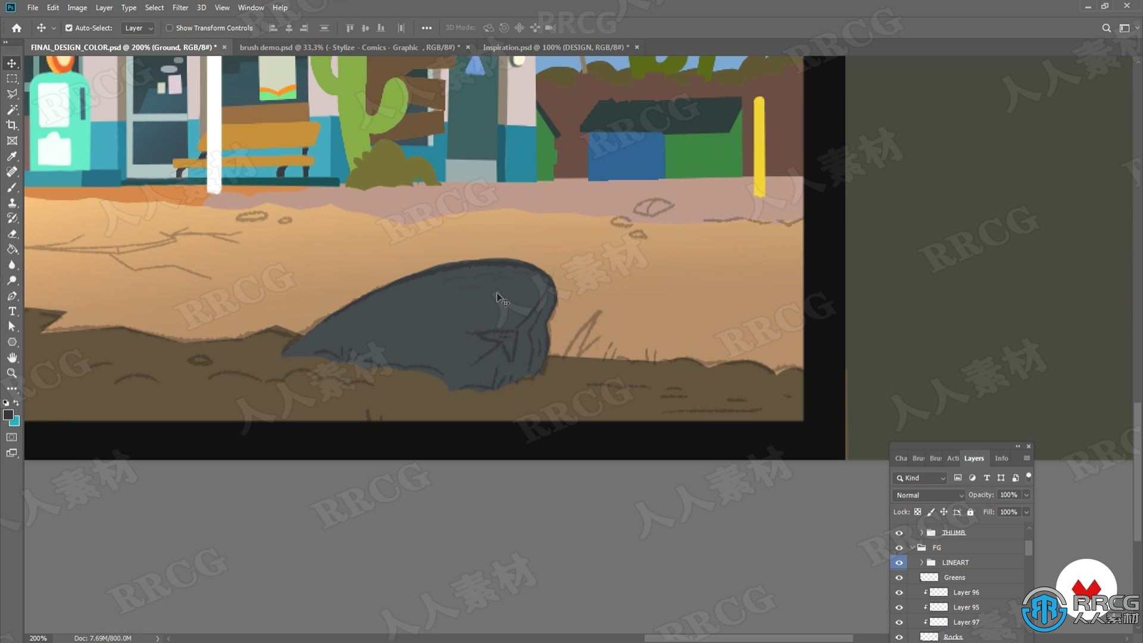Select the Hand tool
This screenshot has height=643, width=1143.
tap(12, 357)
